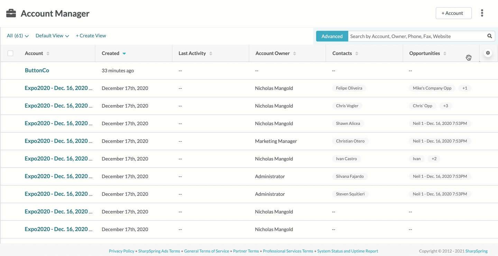Open Professional Services Terms link
Screen dimensions: 498x256
click(288, 251)
